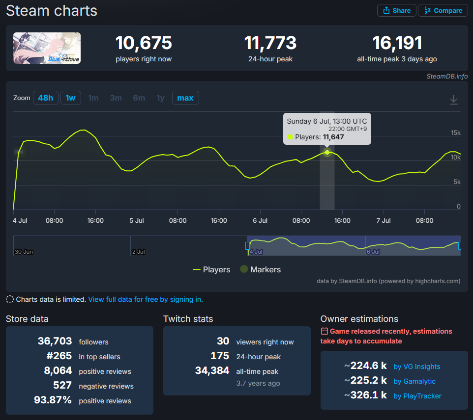The width and height of the screenshot is (473, 420).
Task: Select the 3m zoom range
Action: 116,98
